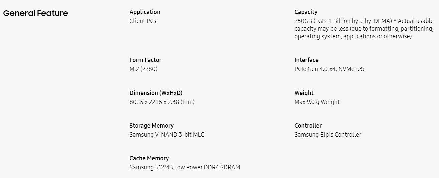The image size is (439, 178).
Task: Click the General Feature section heading
Action: (35, 13)
